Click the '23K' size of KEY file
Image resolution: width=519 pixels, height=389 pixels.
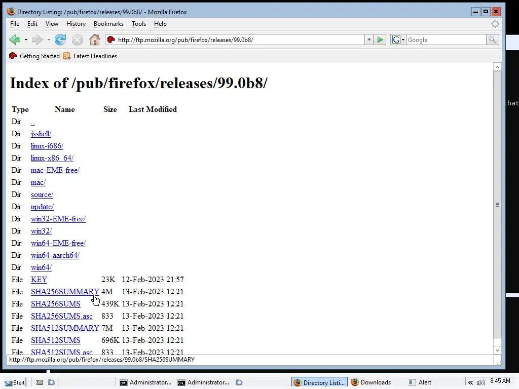(x=108, y=280)
